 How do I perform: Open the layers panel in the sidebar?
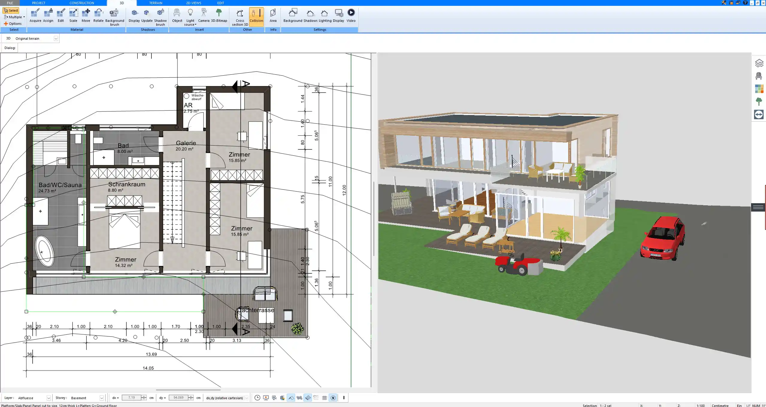pyautogui.click(x=759, y=63)
